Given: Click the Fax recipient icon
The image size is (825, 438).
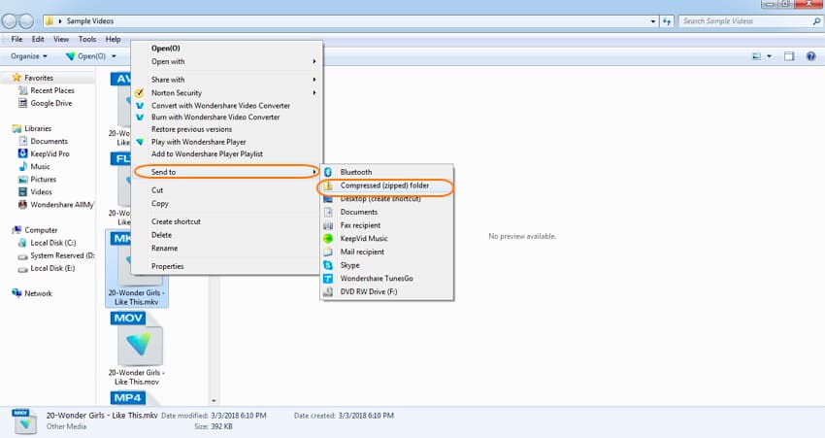Looking at the screenshot, I should 328,225.
